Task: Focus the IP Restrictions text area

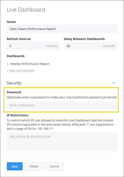Action: coord(62,142)
